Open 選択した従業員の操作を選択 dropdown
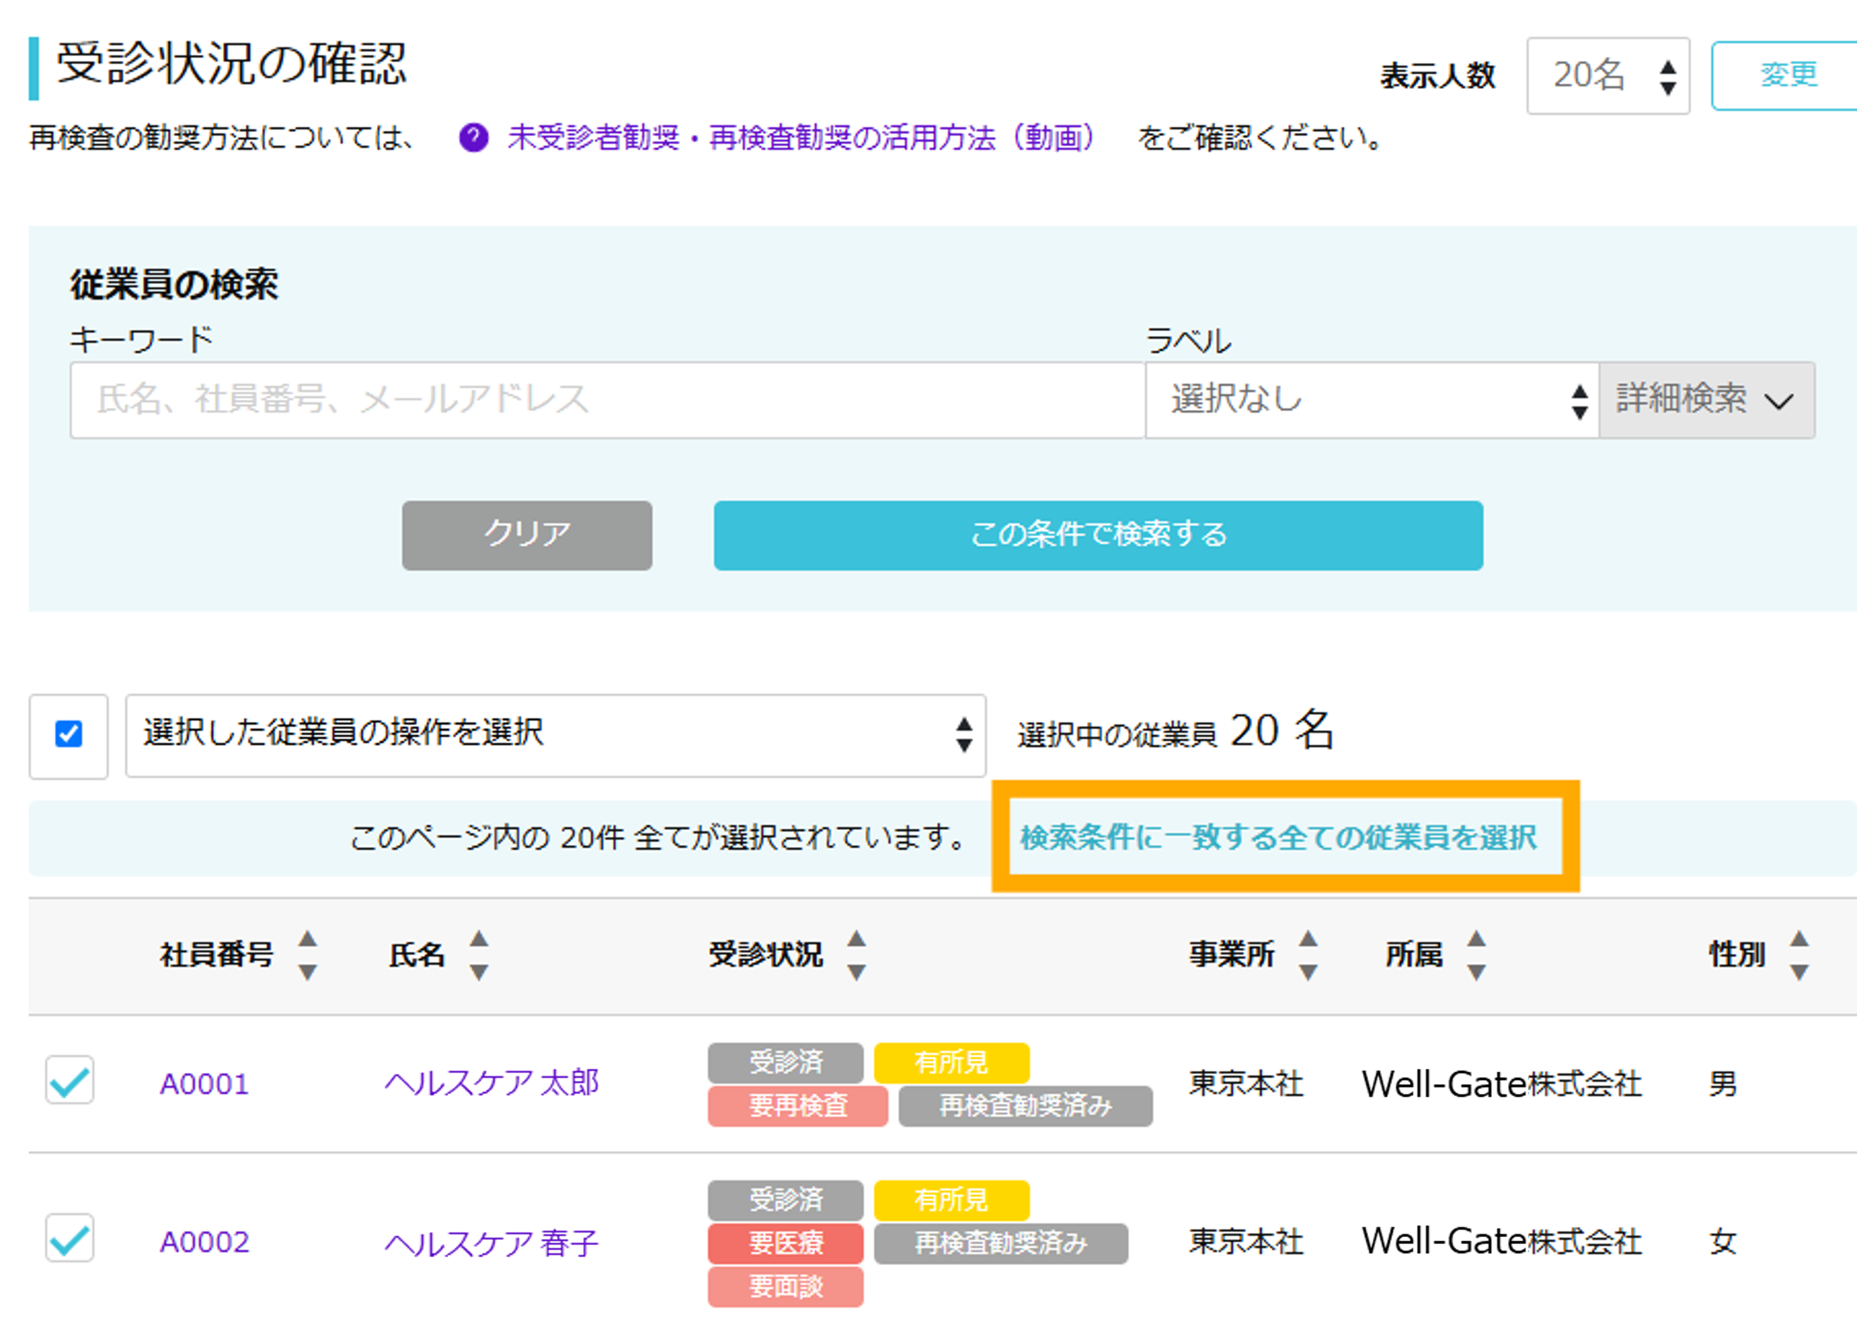This screenshot has width=1857, height=1326. (555, 735)
